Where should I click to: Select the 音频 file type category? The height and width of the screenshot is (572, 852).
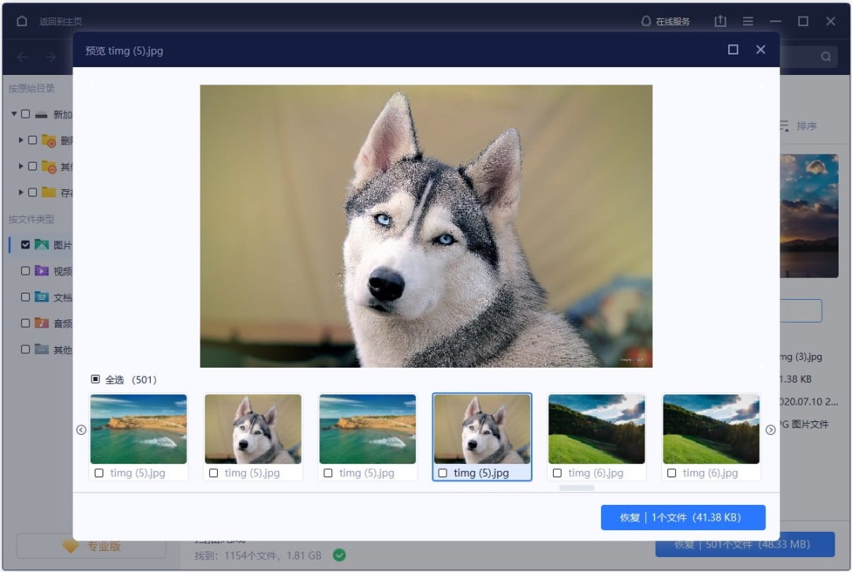tap(62, 323)
